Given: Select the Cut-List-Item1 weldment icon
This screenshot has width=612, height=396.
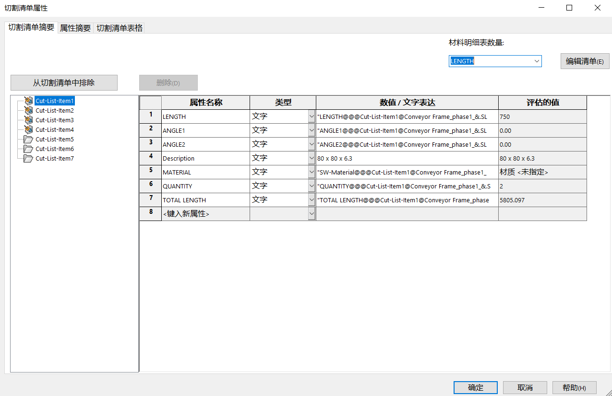Looking at the screenshot, I should [x=29, y=101].
